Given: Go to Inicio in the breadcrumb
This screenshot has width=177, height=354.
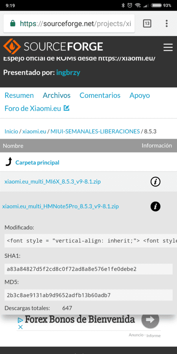Looking at the screenshot, I should click(11, 131).
